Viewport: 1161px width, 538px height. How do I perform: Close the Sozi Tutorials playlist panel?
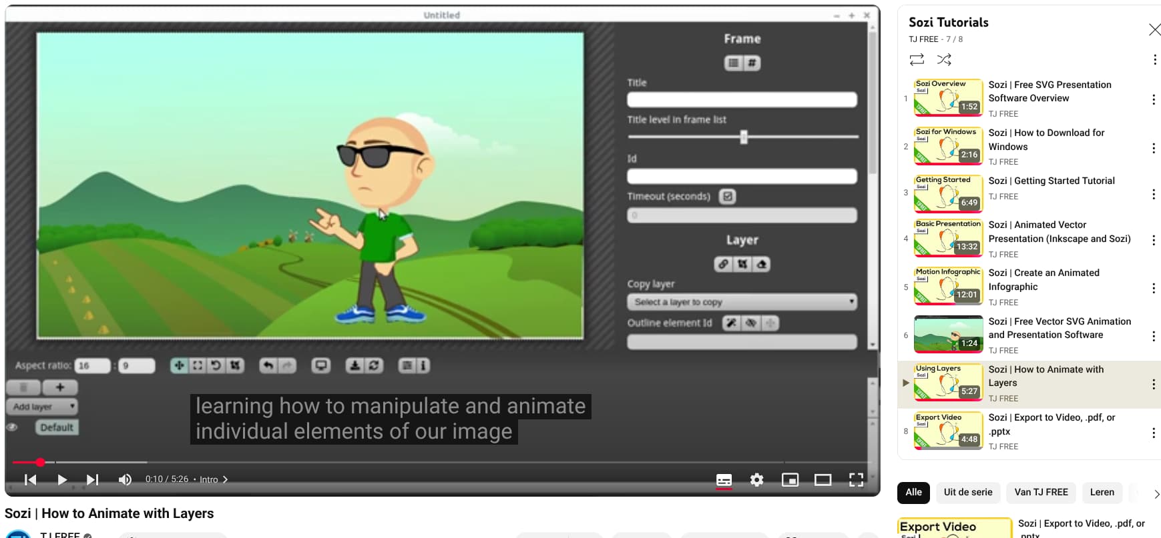coord(1154,29)
